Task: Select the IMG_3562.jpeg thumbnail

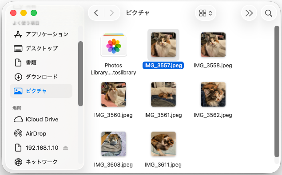Action: click(213, 94)
